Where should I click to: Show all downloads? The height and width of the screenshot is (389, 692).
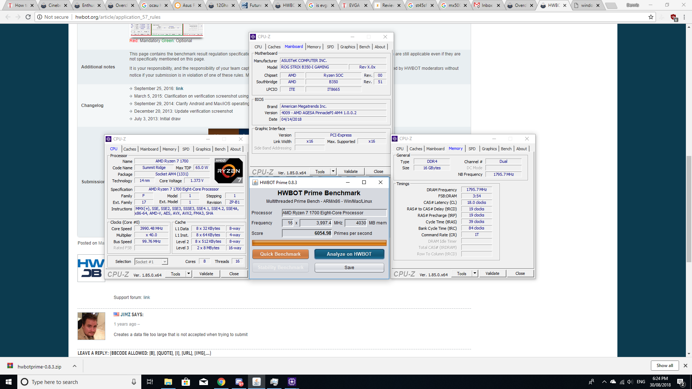click(x=665, y=366)
